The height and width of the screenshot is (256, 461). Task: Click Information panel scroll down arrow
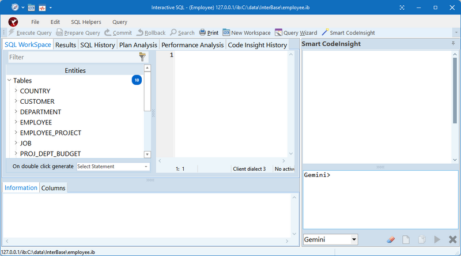(x=294, y=234)
